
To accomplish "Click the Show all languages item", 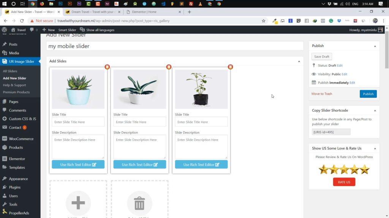I will tap(97, 30).
